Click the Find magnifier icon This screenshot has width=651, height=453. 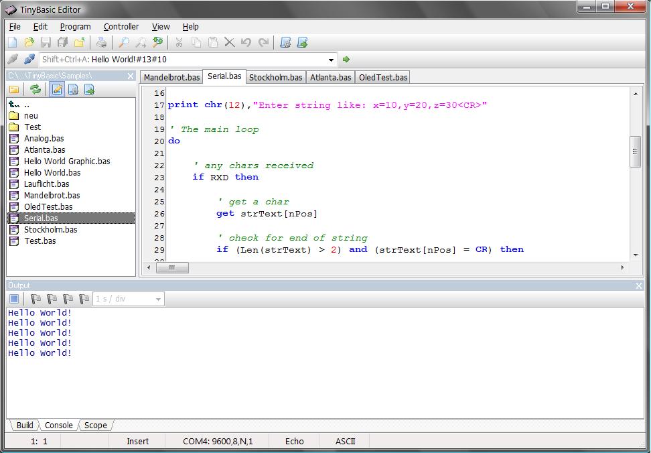click(124, 43)
